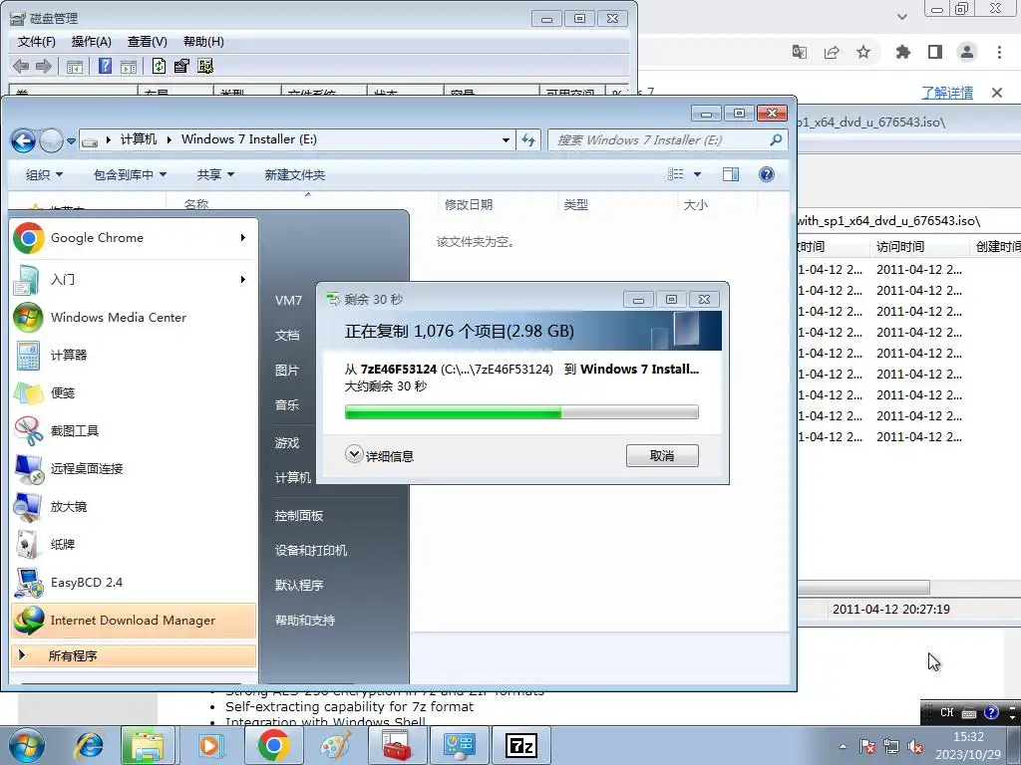1021x765 pixels.
Task: Click the 新建文件夹 button
Action: pos(295,174)
